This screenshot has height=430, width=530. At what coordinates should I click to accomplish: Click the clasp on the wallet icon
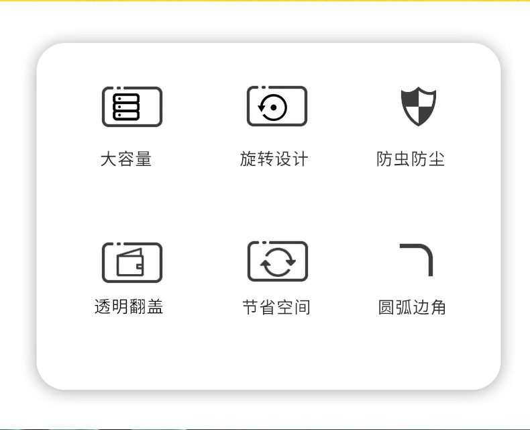click(140, 267)
